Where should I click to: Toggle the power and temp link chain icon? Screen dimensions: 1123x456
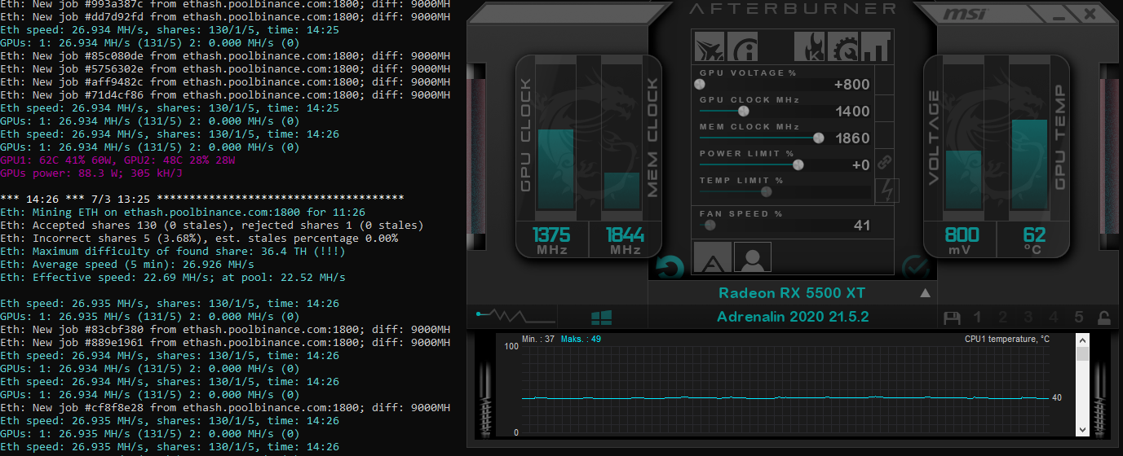tap(885, 161)
